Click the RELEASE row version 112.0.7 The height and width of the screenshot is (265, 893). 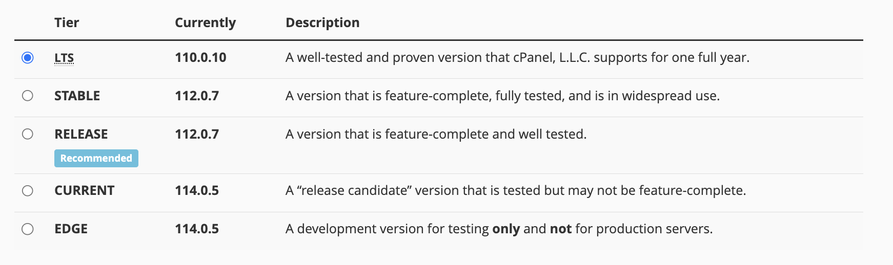coord(197,134)
